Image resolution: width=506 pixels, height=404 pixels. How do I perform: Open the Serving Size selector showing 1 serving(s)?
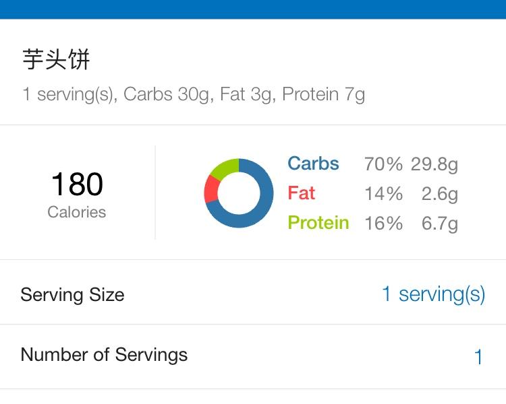click(x=433, y=294)
